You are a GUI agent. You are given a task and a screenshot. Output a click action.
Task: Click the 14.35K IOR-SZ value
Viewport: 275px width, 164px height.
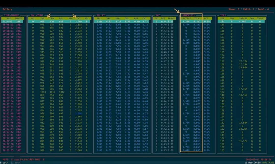coord(243,129)
